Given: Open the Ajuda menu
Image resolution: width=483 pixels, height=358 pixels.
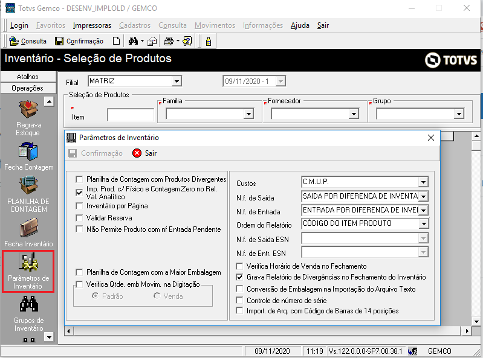Looking at the screenshot, I should (300, 25).
